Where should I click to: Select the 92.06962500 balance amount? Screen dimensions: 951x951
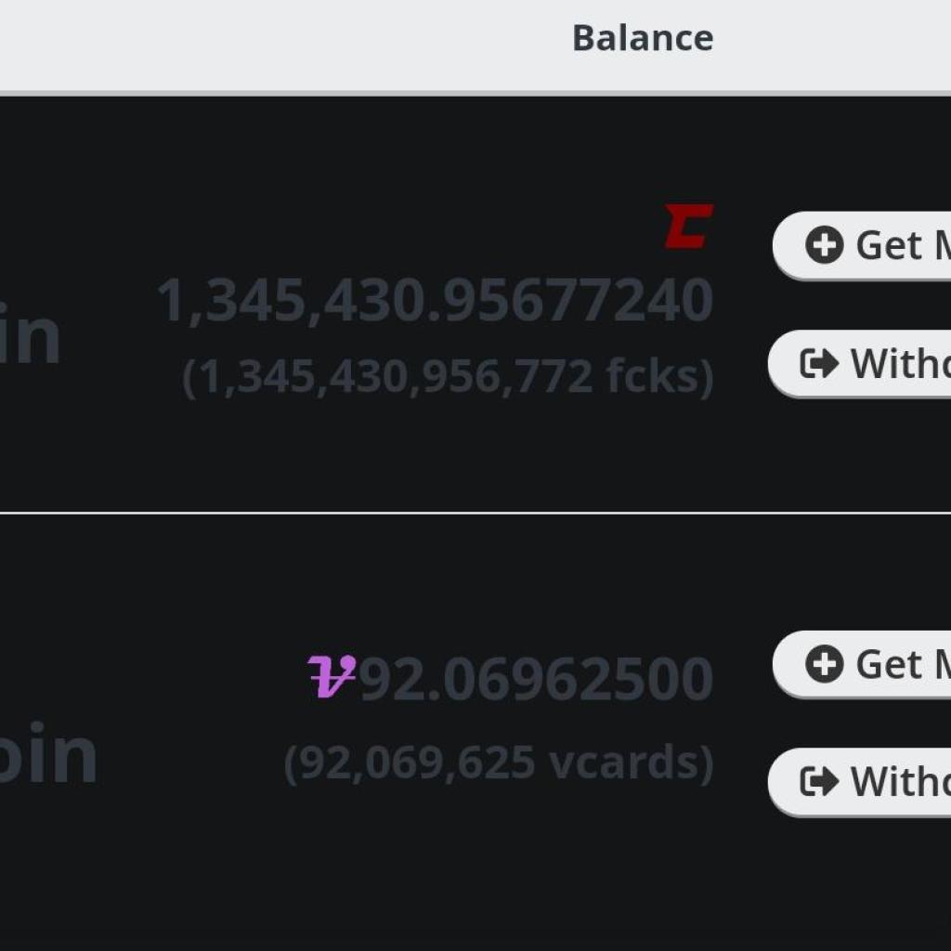click(x=536, y=679)
